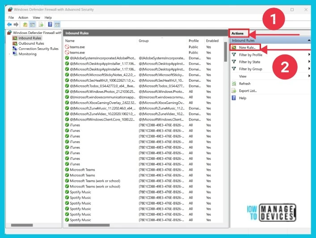Click green check icon of AdobeSystemsIncorporated rule

pyautogui.click(x=67, y=58)
